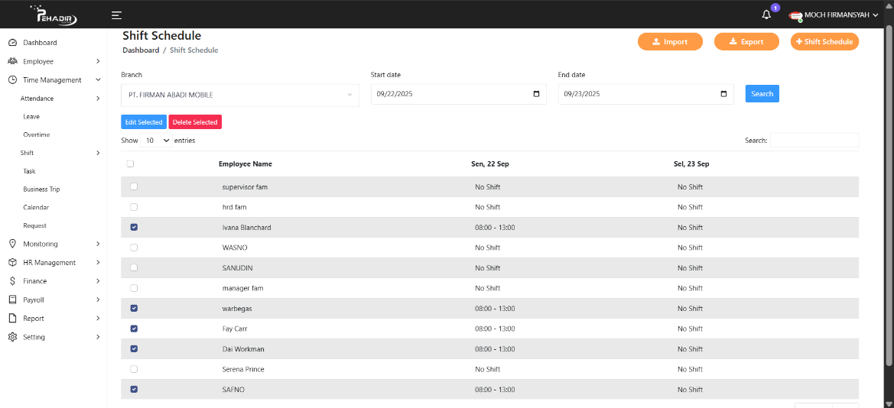The height and width of the screenshot is (408, 894).
Task: Click the Payroll document icon
Action: pos(12,300)
